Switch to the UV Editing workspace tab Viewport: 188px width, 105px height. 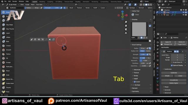[59, 2]
